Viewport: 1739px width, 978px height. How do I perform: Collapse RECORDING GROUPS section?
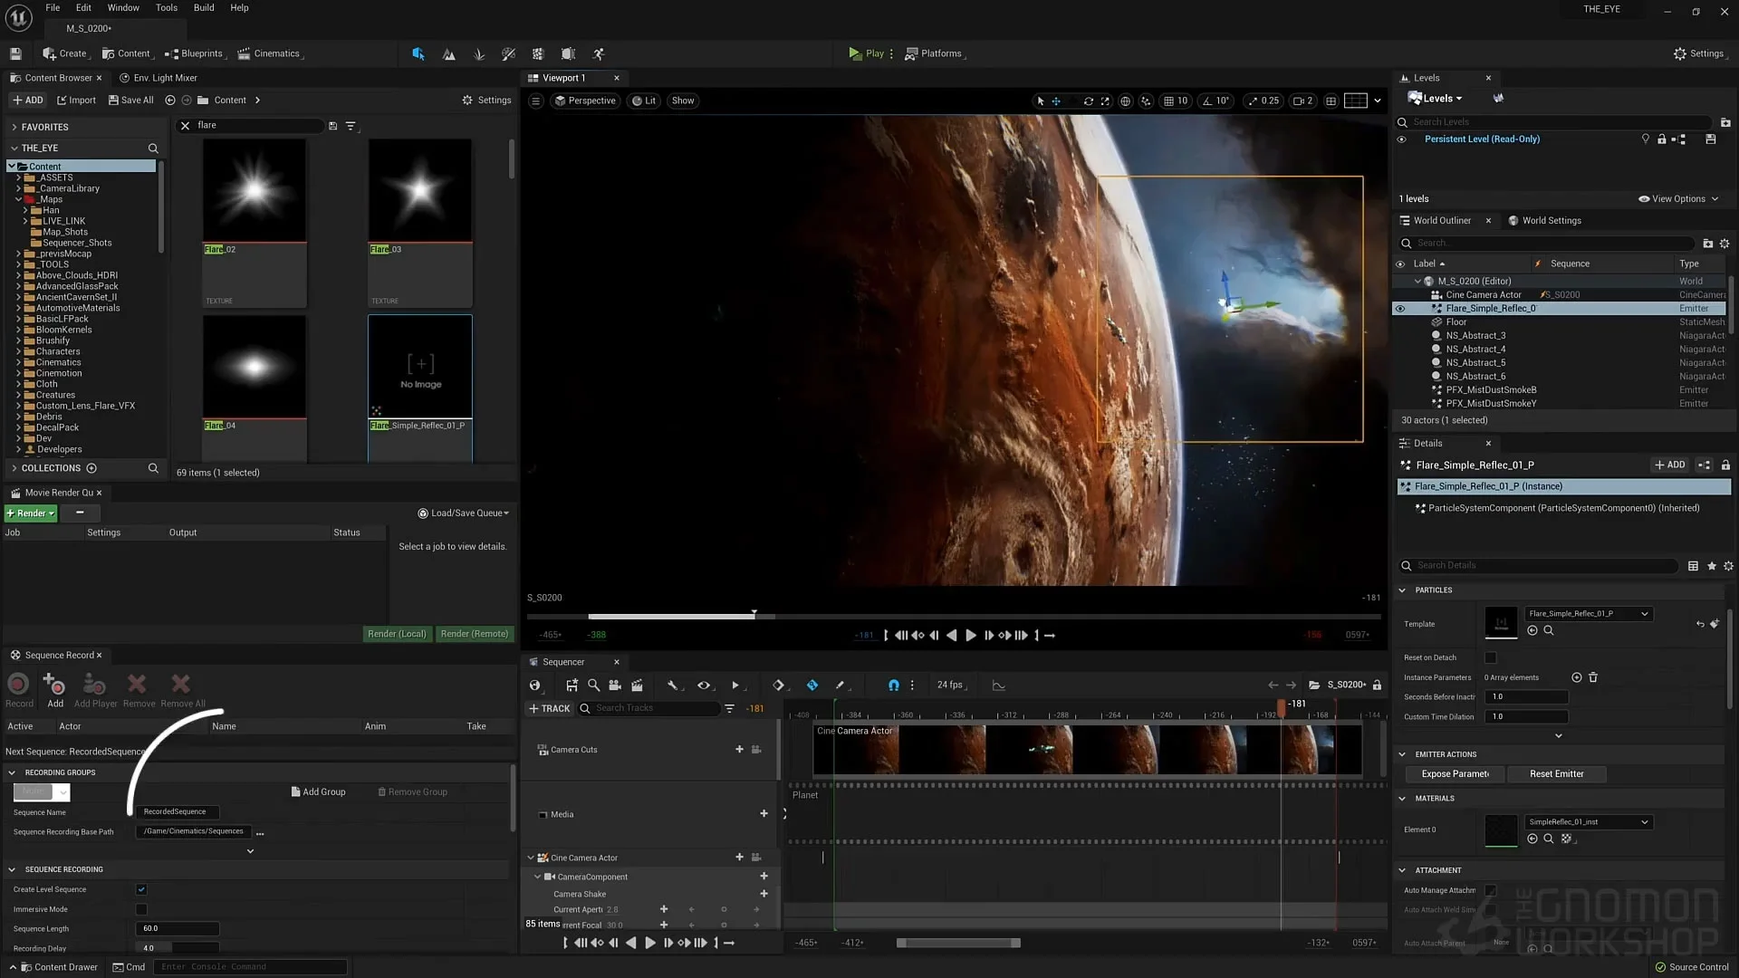[x=12, y=772]
